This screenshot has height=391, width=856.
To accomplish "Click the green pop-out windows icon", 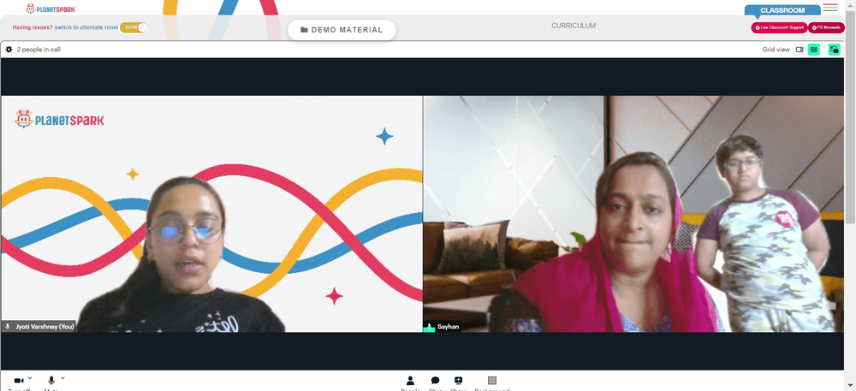I will (834, 50).
